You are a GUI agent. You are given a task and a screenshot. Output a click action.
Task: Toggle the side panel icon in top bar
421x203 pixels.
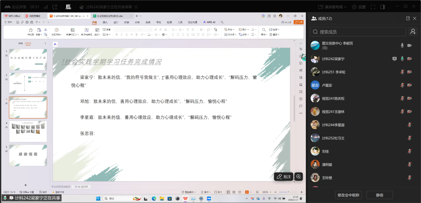[x=383, y=7]
